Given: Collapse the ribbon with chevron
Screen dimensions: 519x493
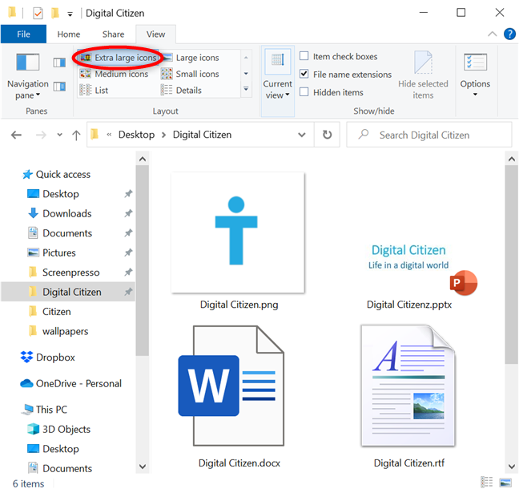Looking at the screenshot, I should (x=493, y=34).
